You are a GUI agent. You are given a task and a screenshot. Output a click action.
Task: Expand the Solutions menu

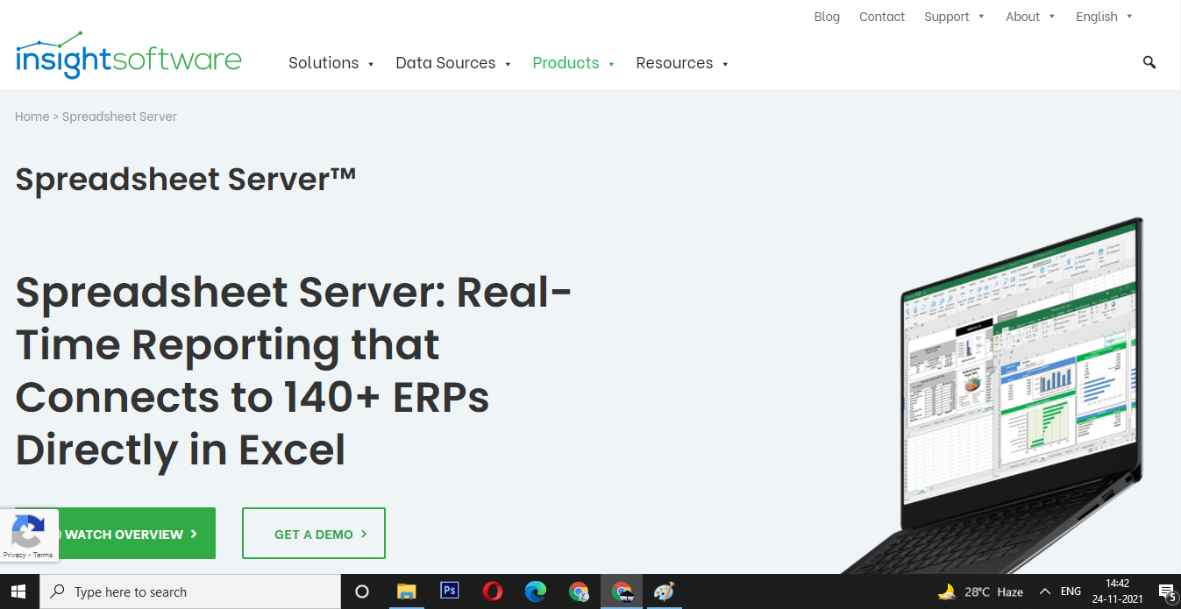tap(331, 63)
